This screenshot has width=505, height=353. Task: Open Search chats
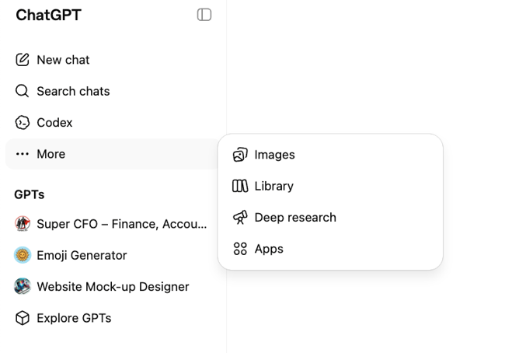(x=113, y=91)
